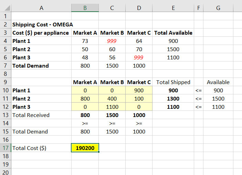Click 'Market C' header in row 9

point(139,82)
